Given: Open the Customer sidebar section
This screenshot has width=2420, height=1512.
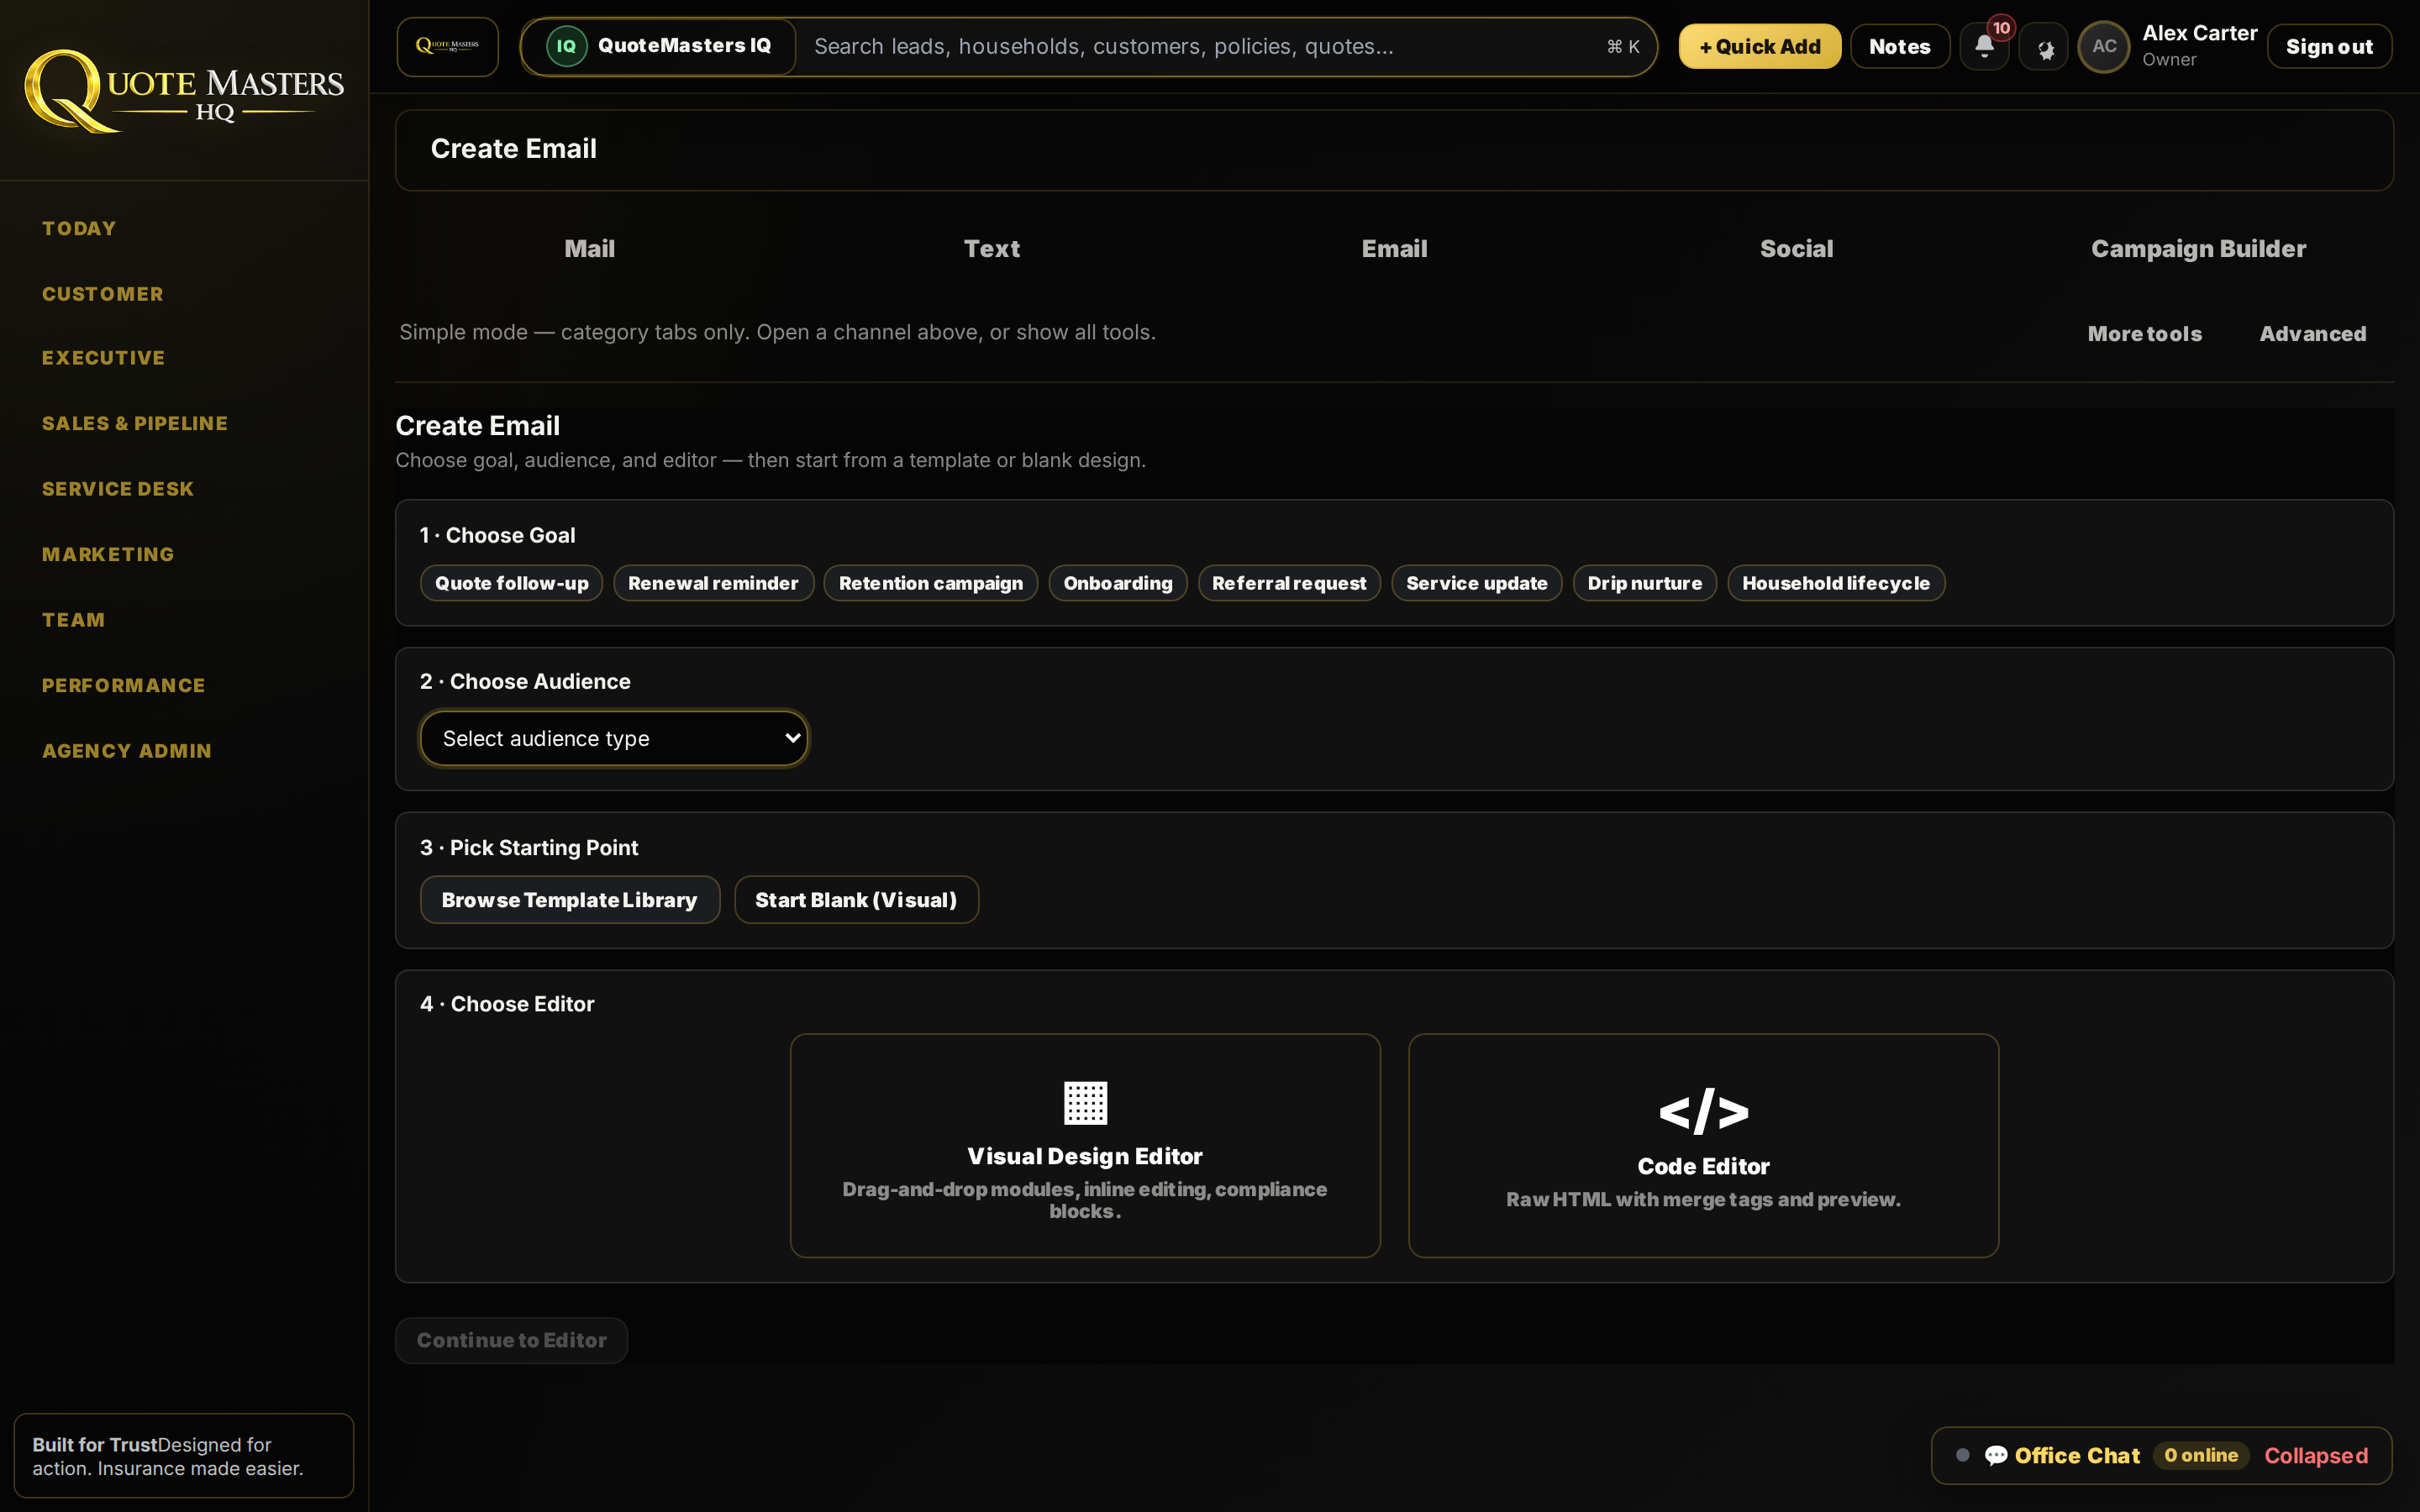Looking at the screenshot, I should pos(102,294).
